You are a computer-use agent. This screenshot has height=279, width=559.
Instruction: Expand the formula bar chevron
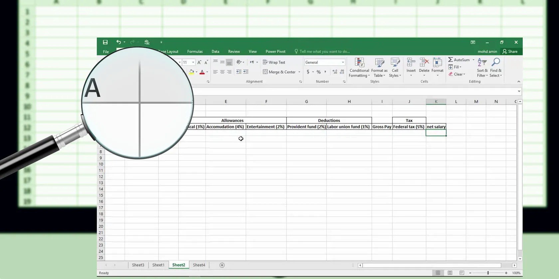click(x=519, y=91)
